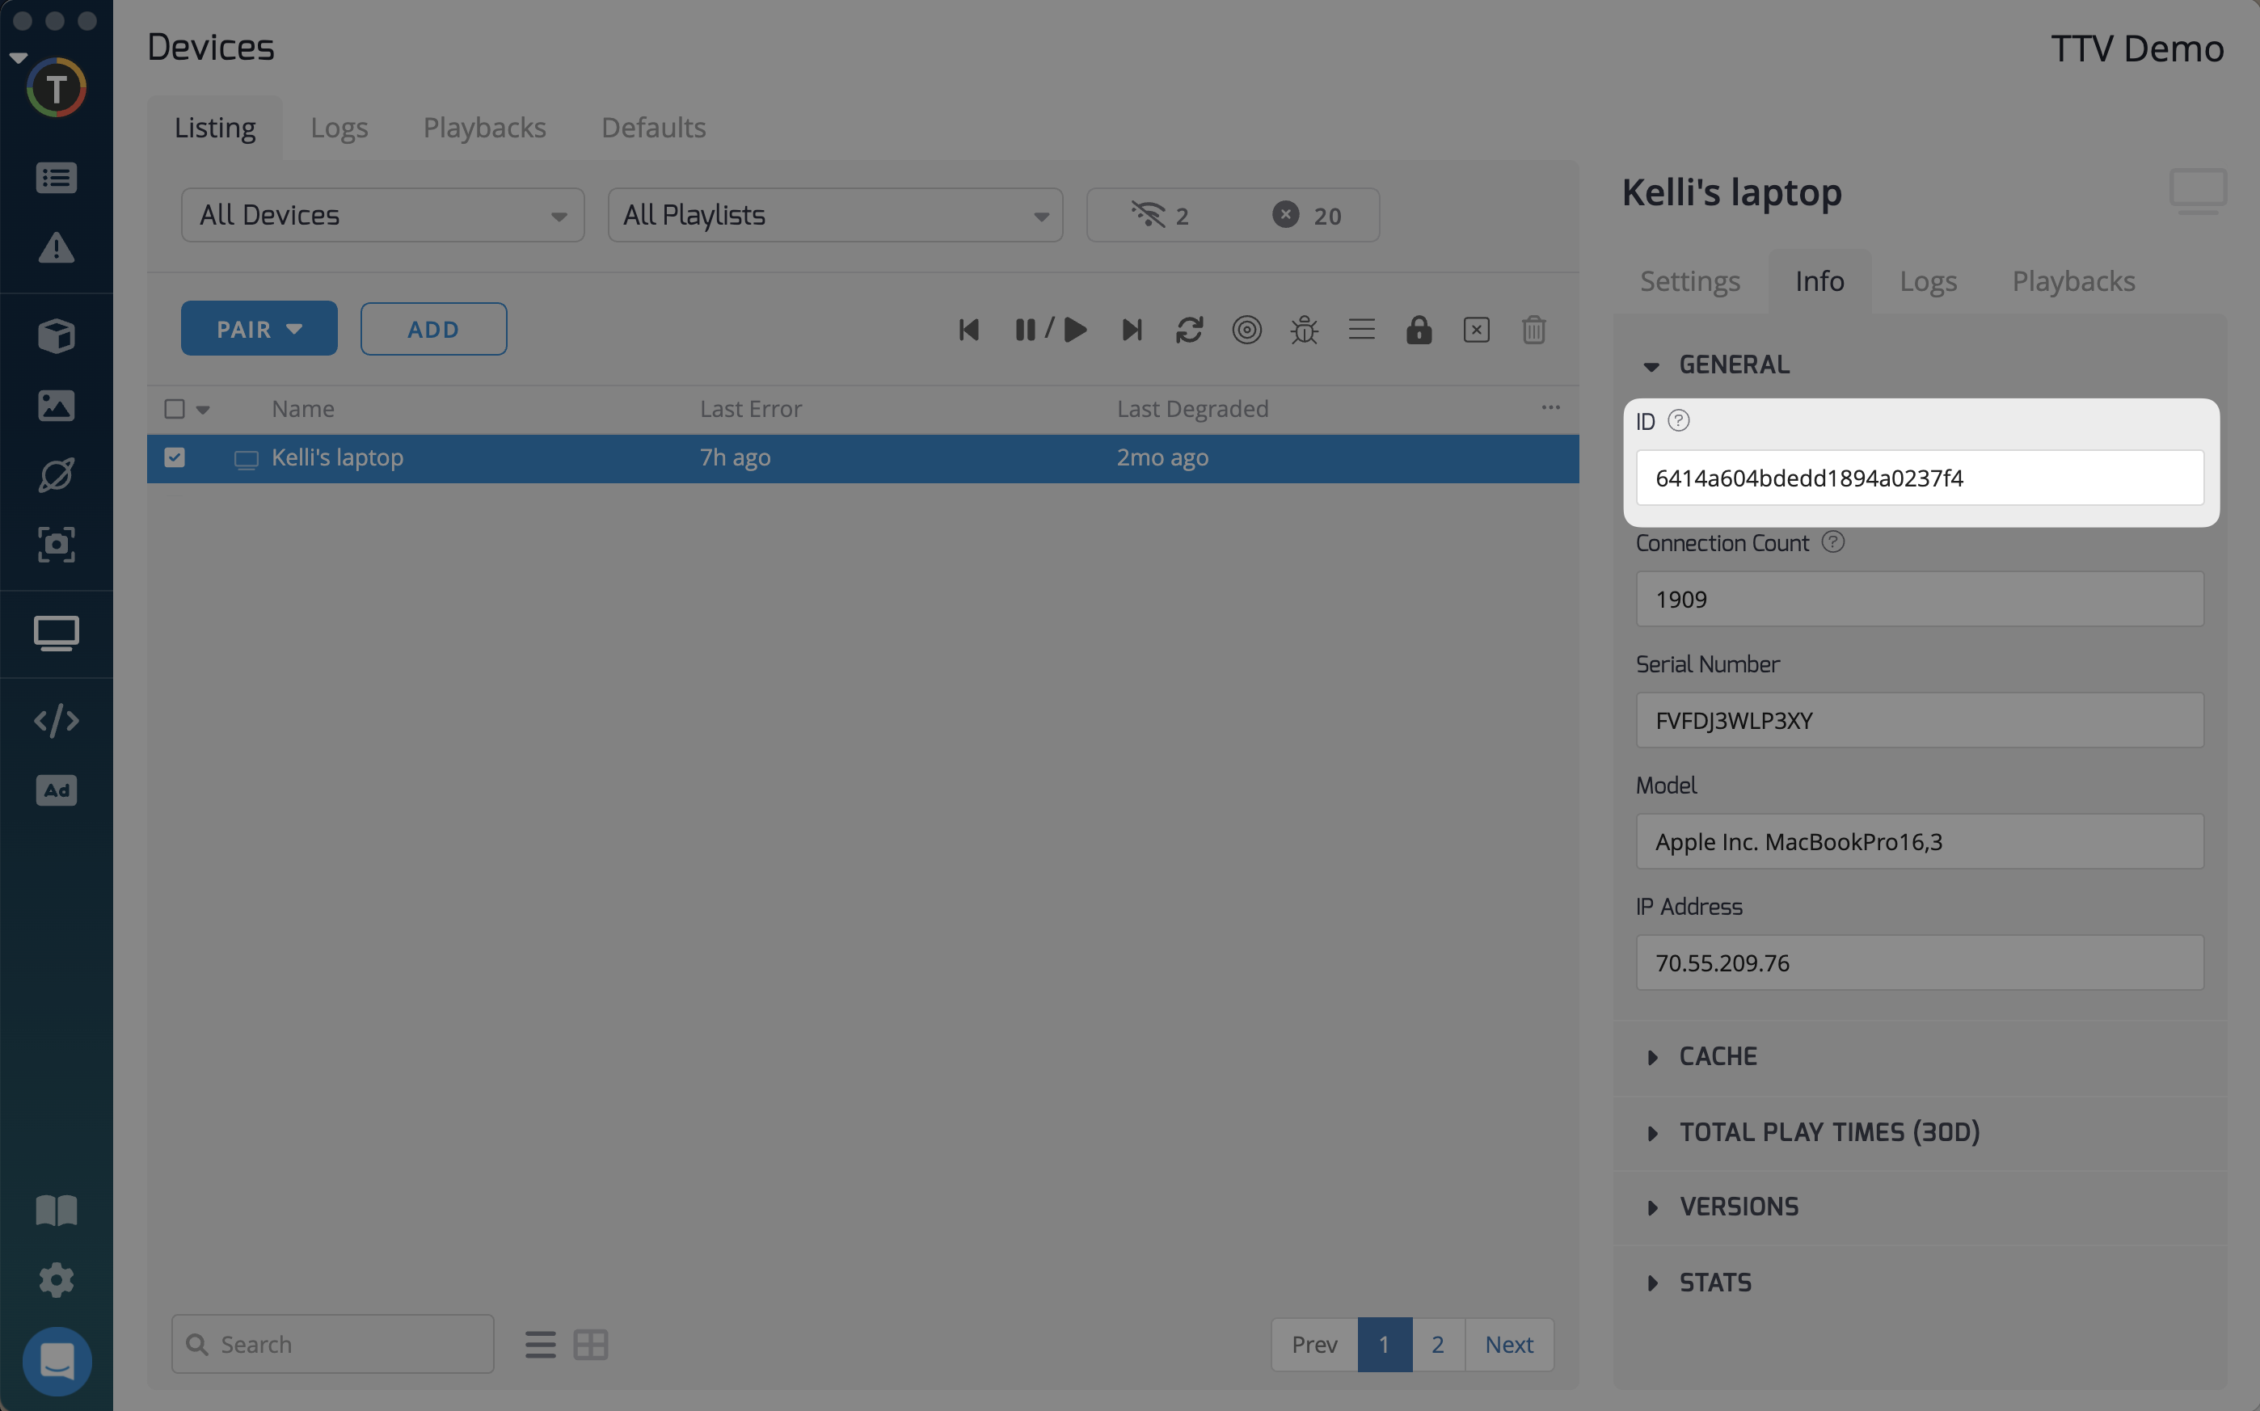Image resolution: width=2260 pixels, height=1411 pixels.
Task: Skip to next item playback control
Action: point(1131,330)
